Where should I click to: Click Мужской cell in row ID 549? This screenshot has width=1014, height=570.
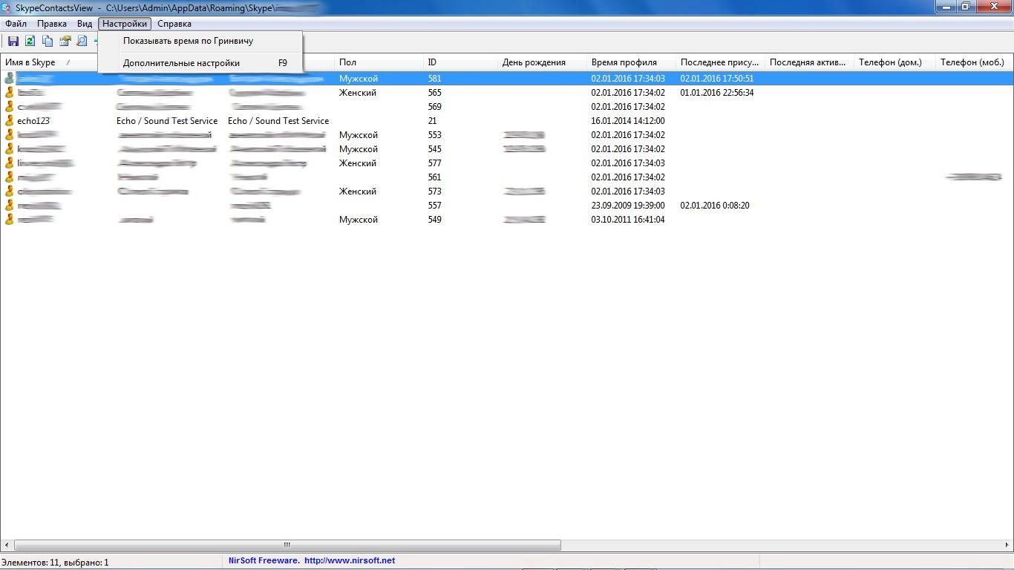pos(359,219)
